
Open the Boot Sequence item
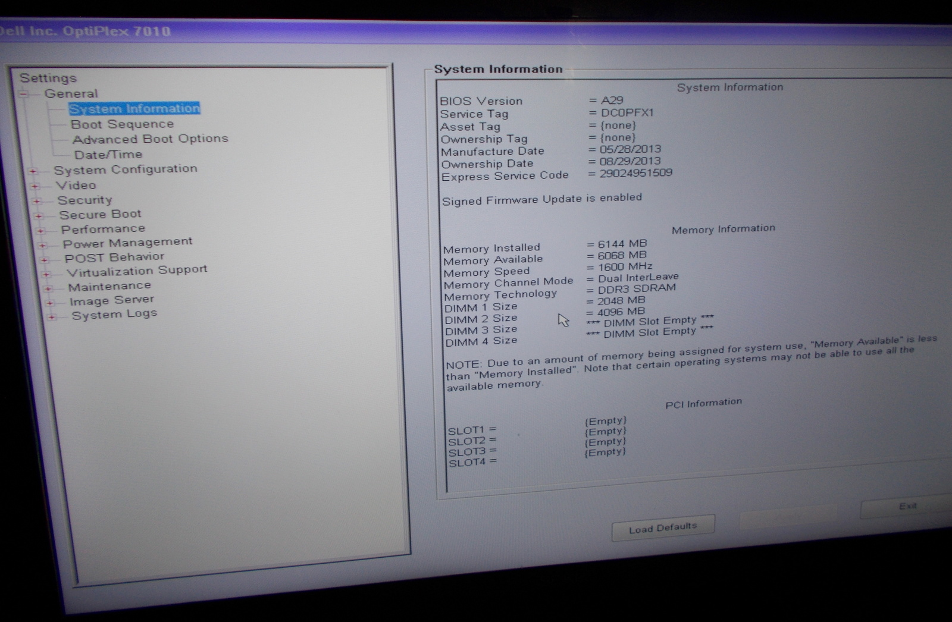122,124
